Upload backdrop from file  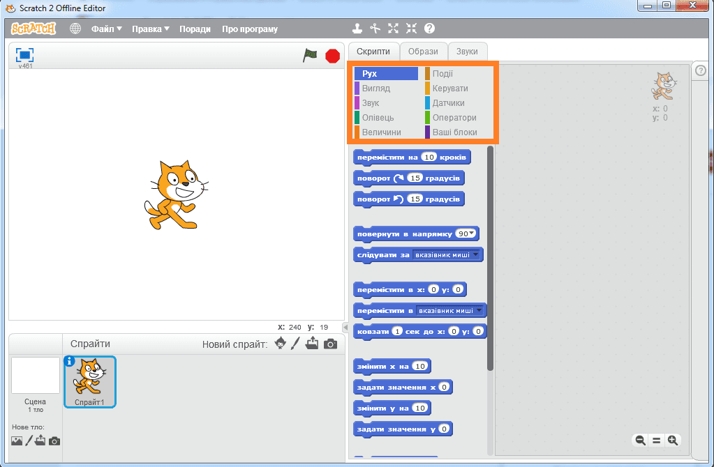40,441
